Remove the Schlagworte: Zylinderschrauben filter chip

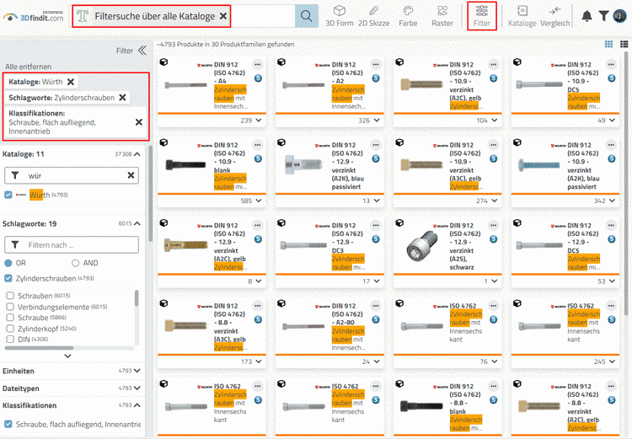coord(122,98)
